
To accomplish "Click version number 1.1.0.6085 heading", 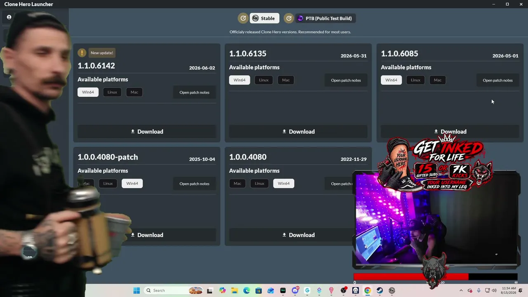I will click(399, 54).
